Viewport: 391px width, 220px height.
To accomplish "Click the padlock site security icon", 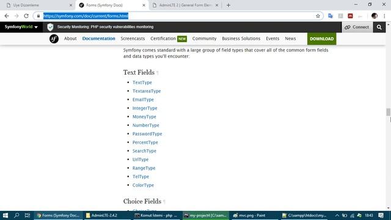I will click(x=38, y=16).
